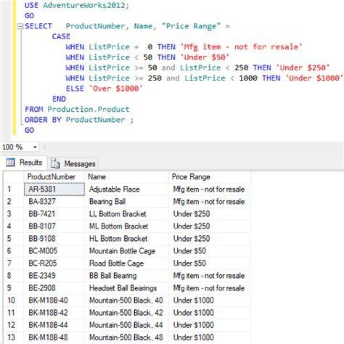344x344 pixels.
Task: Select the BE-2349 cell
Action: [54, 276]
